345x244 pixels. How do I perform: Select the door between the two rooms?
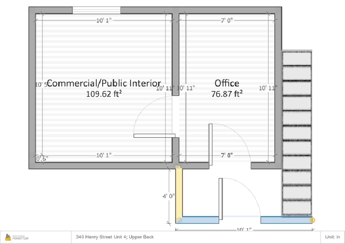pyautogui.click(x=153, y=136)
